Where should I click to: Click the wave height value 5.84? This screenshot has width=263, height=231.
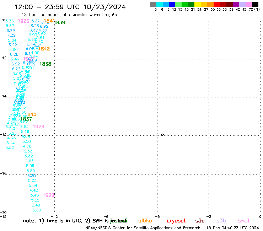pos(12,40)
